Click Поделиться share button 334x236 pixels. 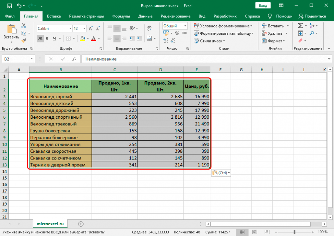312,16
